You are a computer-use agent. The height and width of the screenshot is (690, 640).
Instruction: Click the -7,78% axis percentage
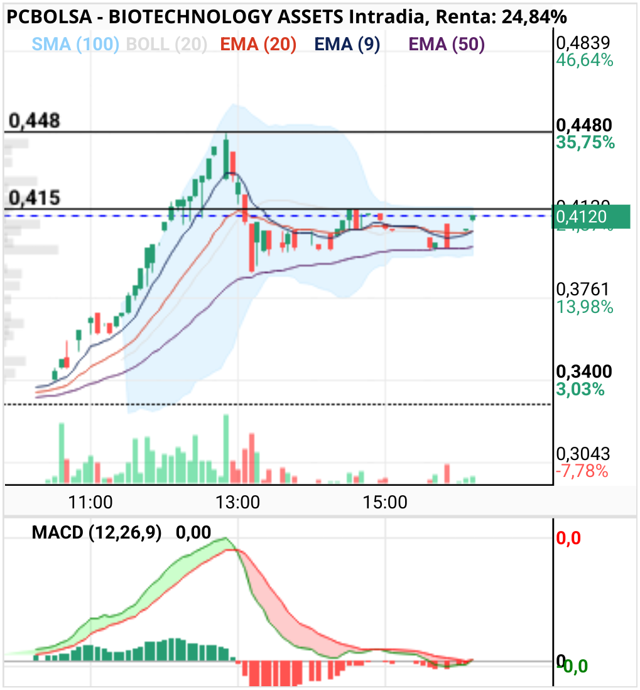(x=582, y=471)
